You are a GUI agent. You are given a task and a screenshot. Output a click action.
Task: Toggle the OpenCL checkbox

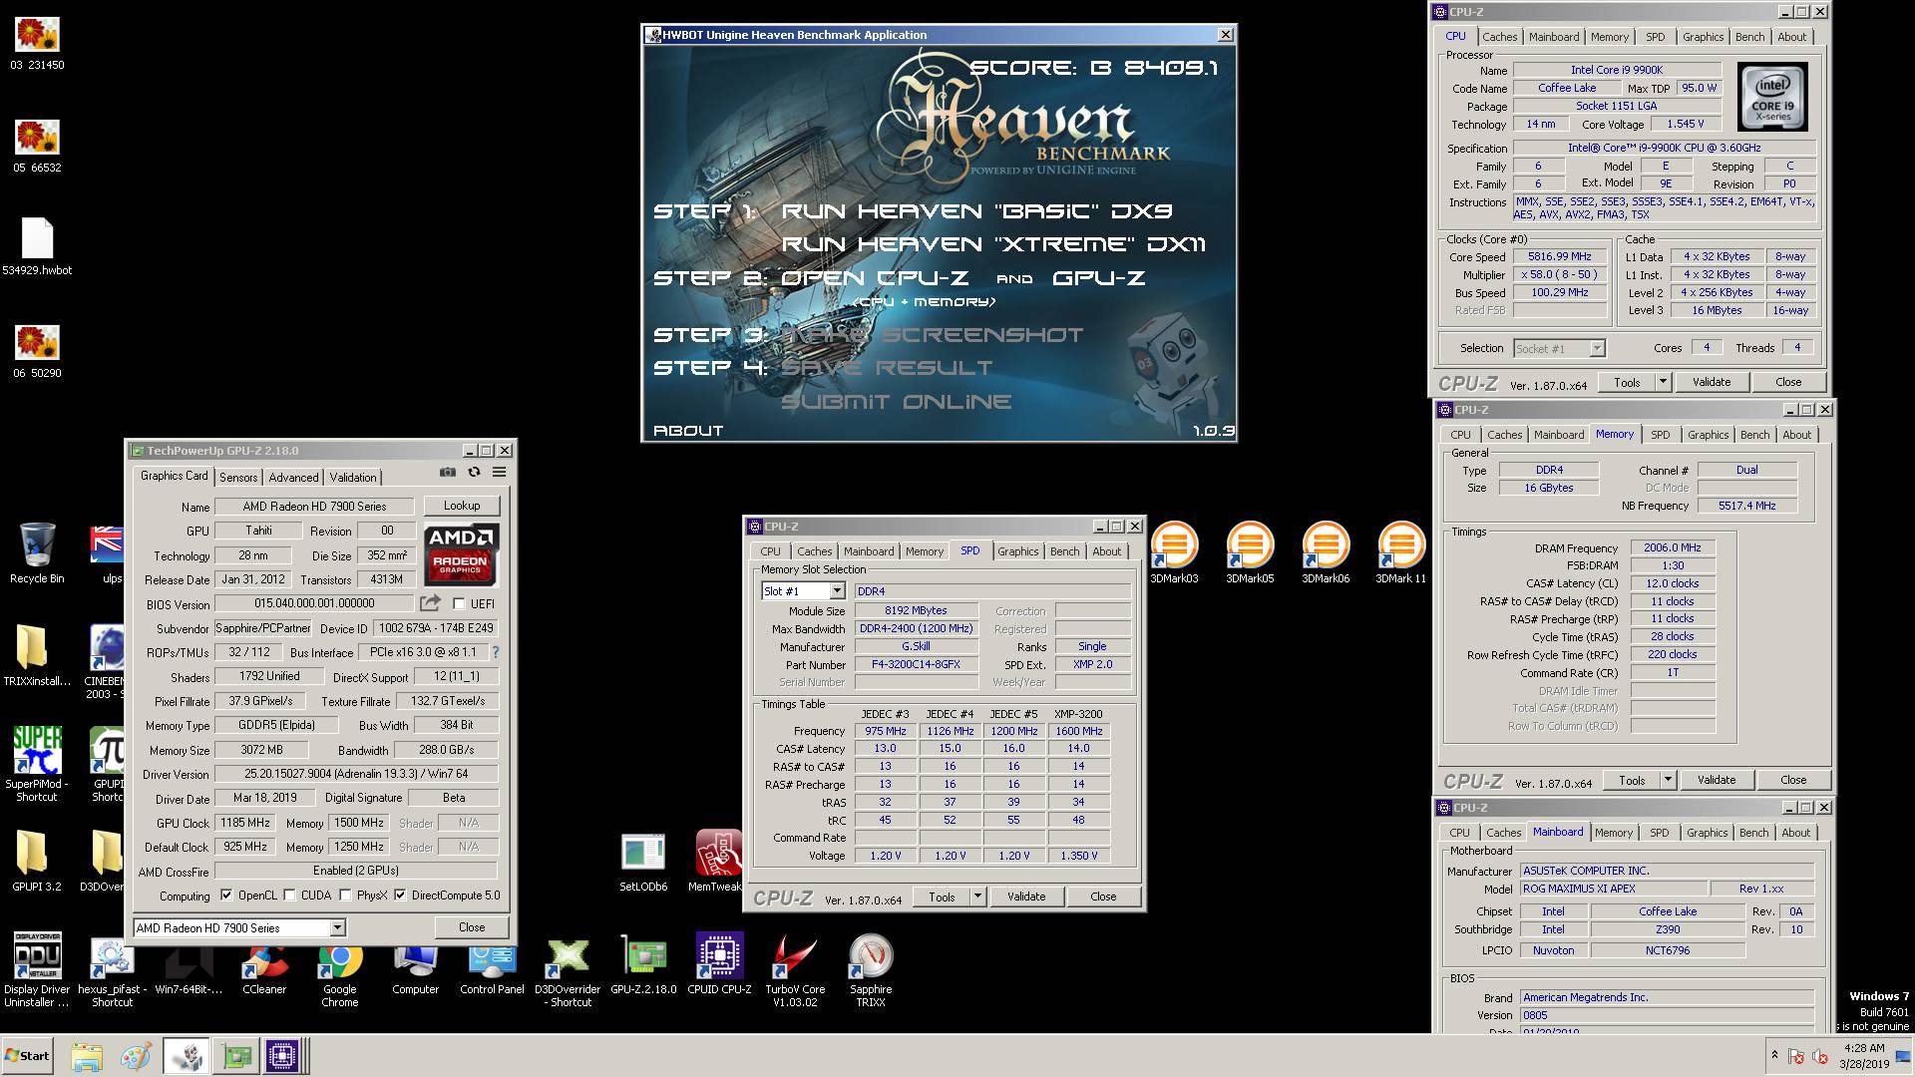tap(226, 896)
